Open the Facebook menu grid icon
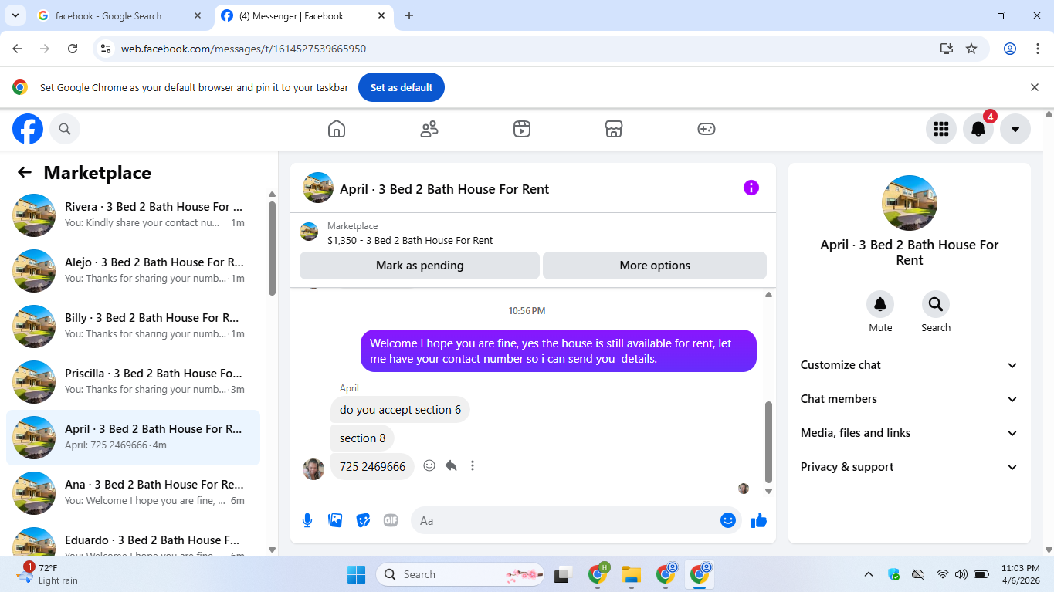The width and height of the screenshot is (1054, 592). tap(940, 129)
